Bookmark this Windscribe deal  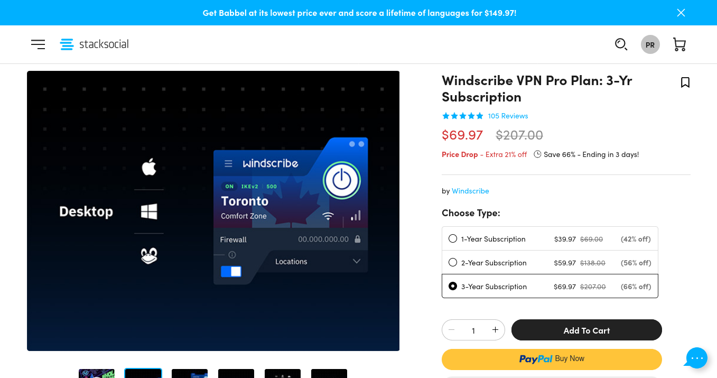pyautogui.click(x=685, y=82)
